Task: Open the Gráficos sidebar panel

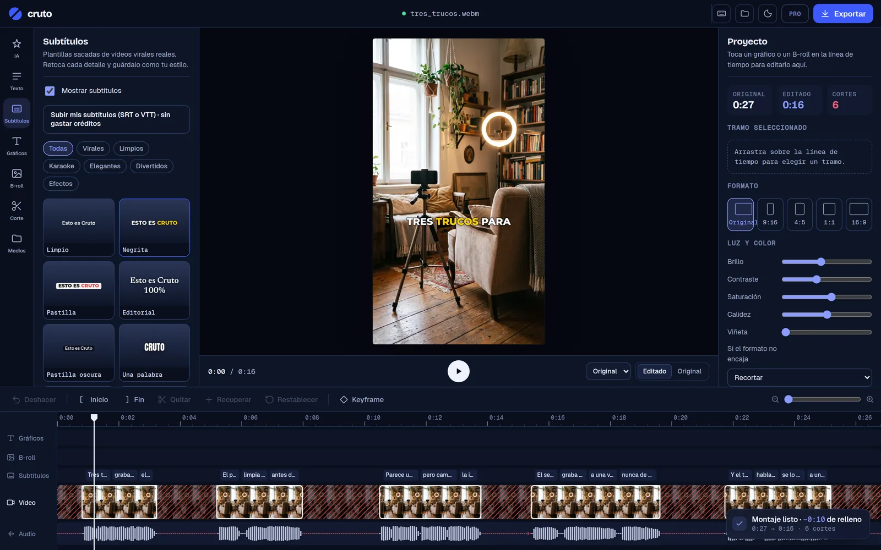Action: 17,146
